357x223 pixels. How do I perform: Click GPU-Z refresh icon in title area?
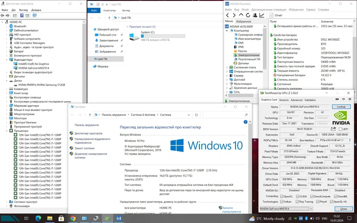pyautogui.click(x=343, y=99)
